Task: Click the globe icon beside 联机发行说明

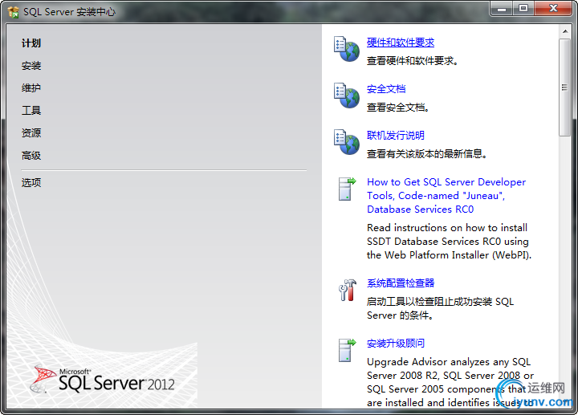Action: [x=347, y=141]
